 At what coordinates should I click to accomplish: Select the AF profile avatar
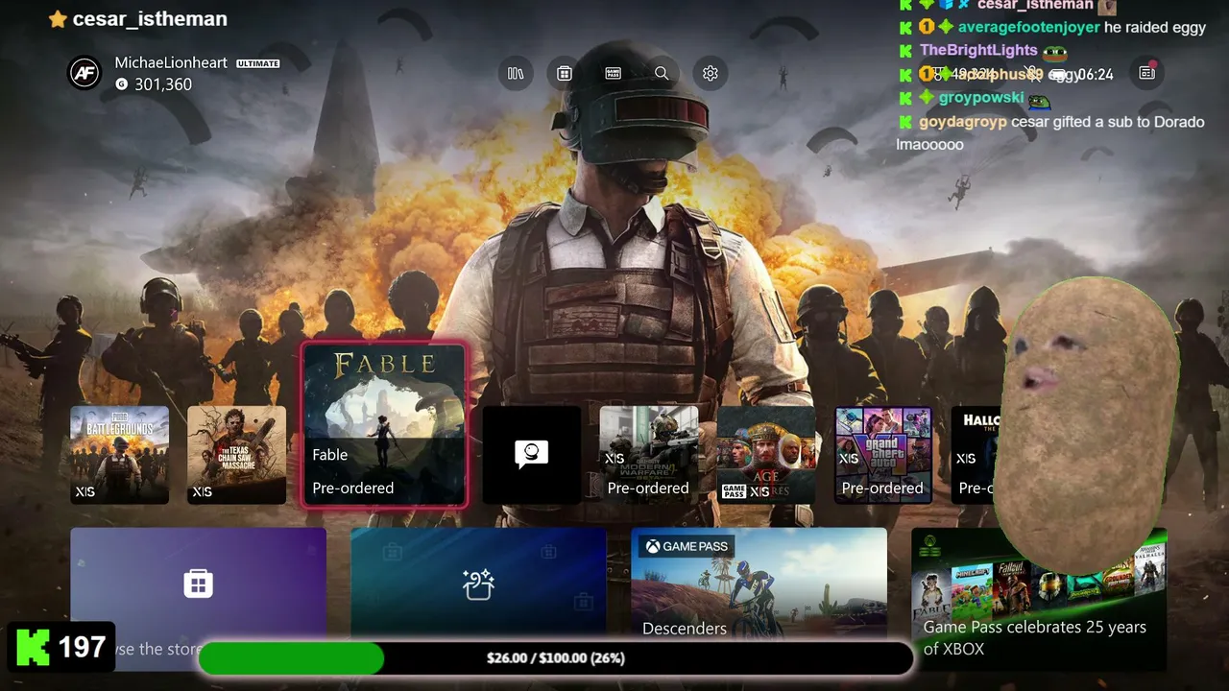[84, 74]
